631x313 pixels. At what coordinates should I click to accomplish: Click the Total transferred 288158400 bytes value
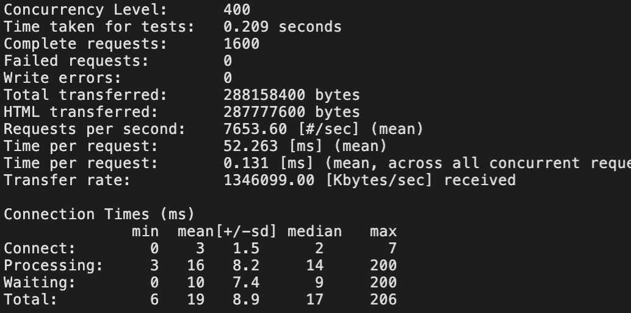pos(292,95)
